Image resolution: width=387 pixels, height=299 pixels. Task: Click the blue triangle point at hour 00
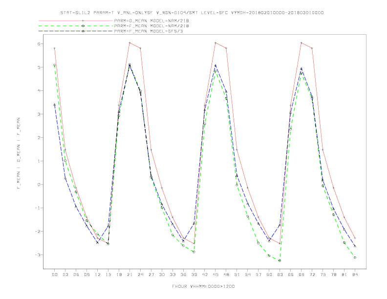tap(55, 105)
